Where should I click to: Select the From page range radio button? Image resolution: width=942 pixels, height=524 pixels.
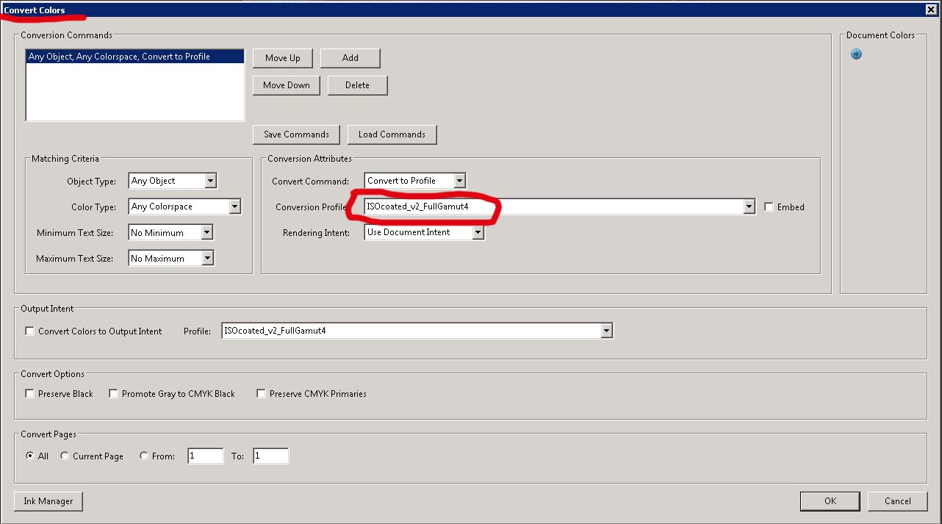pos(143,456)
